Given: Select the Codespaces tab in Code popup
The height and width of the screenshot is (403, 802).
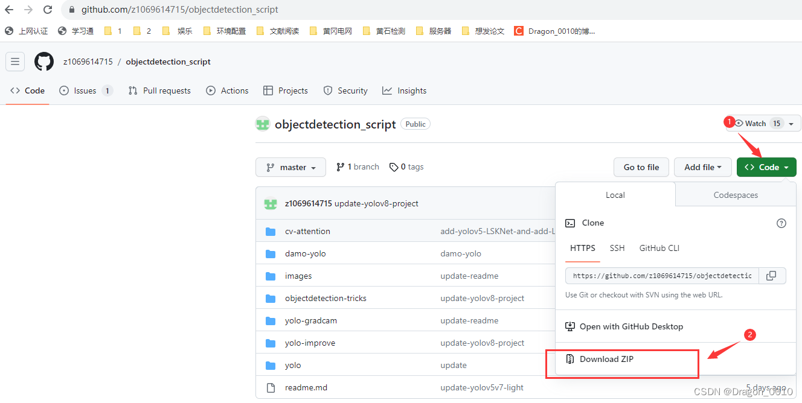Looking at the screenshot, I should click(x=736, y=195).
